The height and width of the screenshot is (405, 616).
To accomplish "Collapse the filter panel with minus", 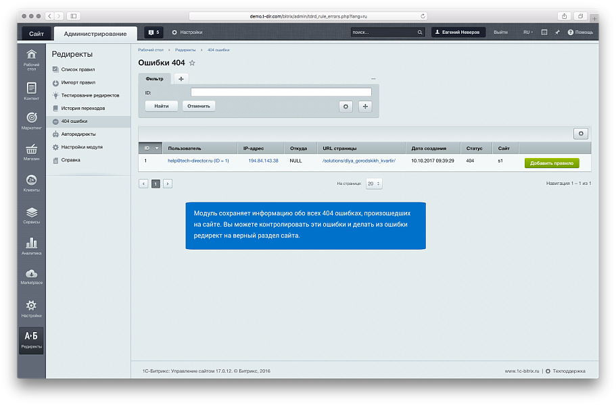I will point(373,79).
